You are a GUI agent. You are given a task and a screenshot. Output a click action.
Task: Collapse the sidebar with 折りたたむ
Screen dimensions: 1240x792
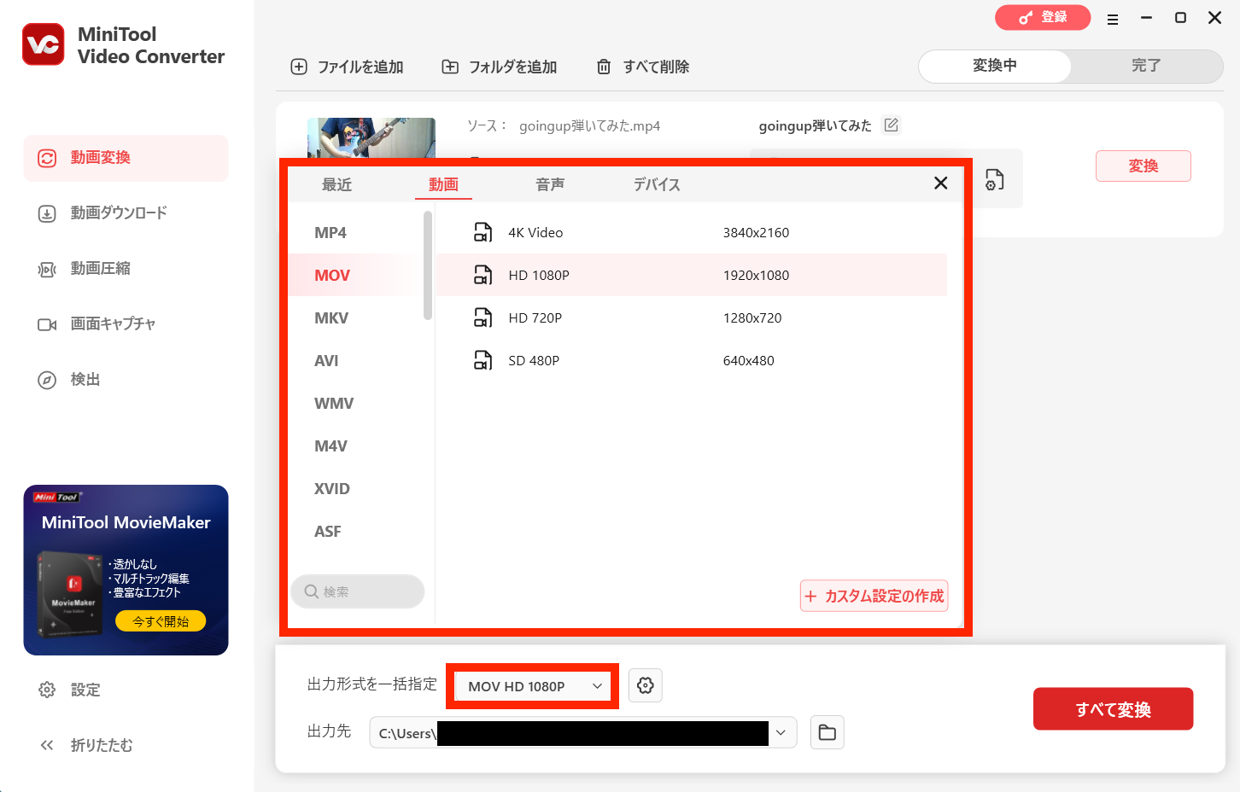(x=86, y=745)
